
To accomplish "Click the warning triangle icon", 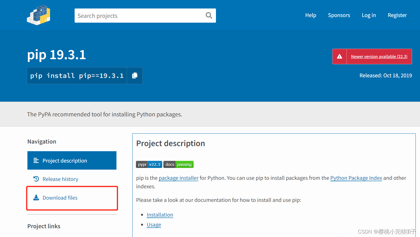I will pyautogui.click(x=340, y=56).
